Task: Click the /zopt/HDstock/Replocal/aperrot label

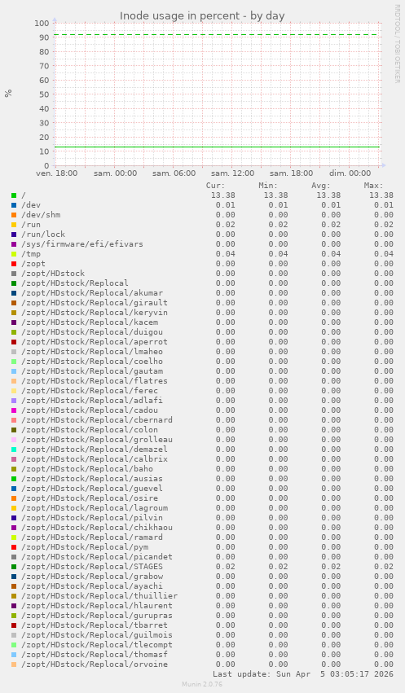Action: 95,342
